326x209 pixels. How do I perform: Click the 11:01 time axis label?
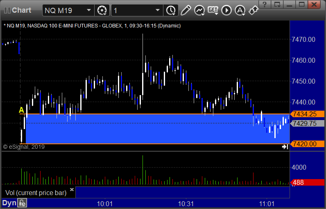coord(267,204)
